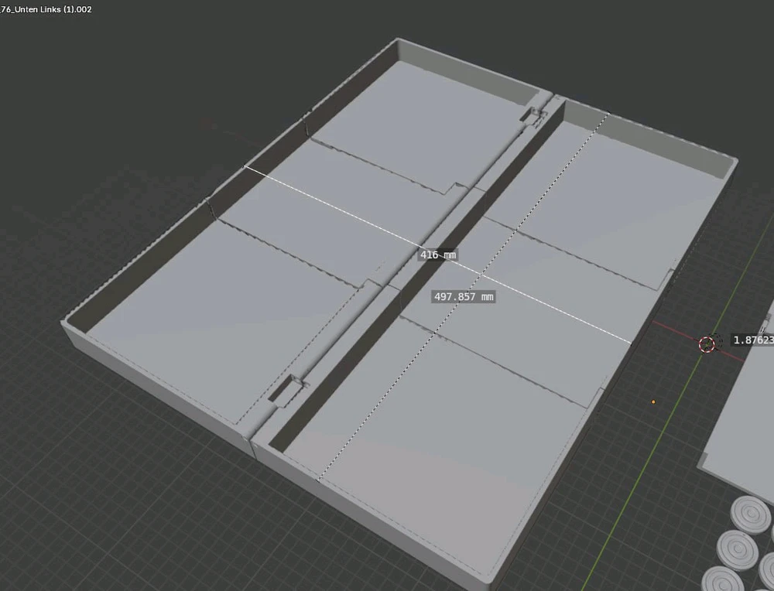Click the red-white 3D cursor
The width and height of the screenshot is (774, 591).
(707, 344)
